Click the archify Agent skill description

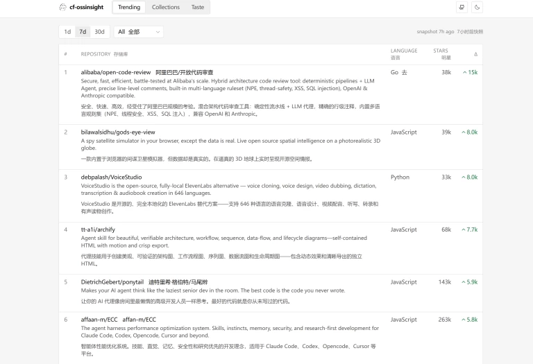224,242
